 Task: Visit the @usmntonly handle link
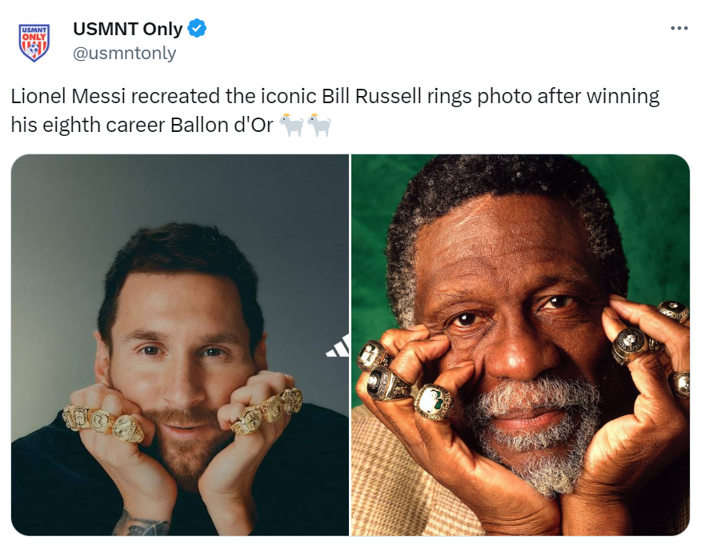click(124, 54)
